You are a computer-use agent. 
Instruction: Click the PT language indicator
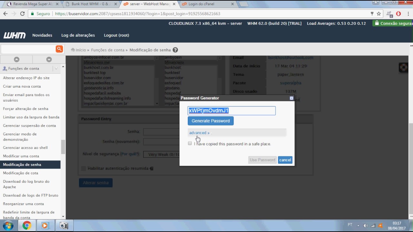[350, 225]
